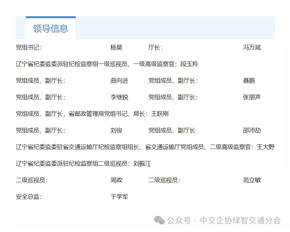290x232 pixels.
Task: Click the name 聂鹏
Action: pos(249,81)
